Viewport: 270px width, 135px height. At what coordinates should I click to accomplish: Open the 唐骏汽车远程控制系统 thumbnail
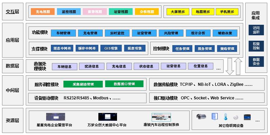click(161, 117)
